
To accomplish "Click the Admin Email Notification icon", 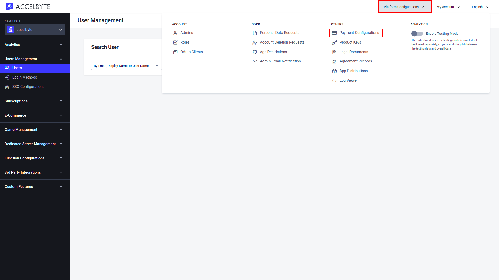I will 255,61.
